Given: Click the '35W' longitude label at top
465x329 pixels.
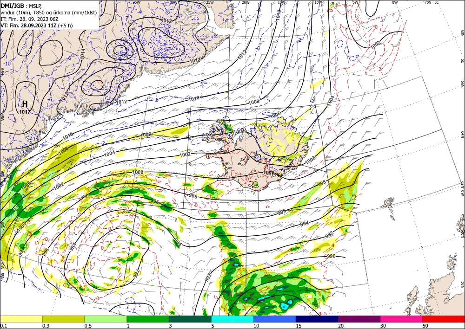Looking at the screenshot, I should (137, 2).
